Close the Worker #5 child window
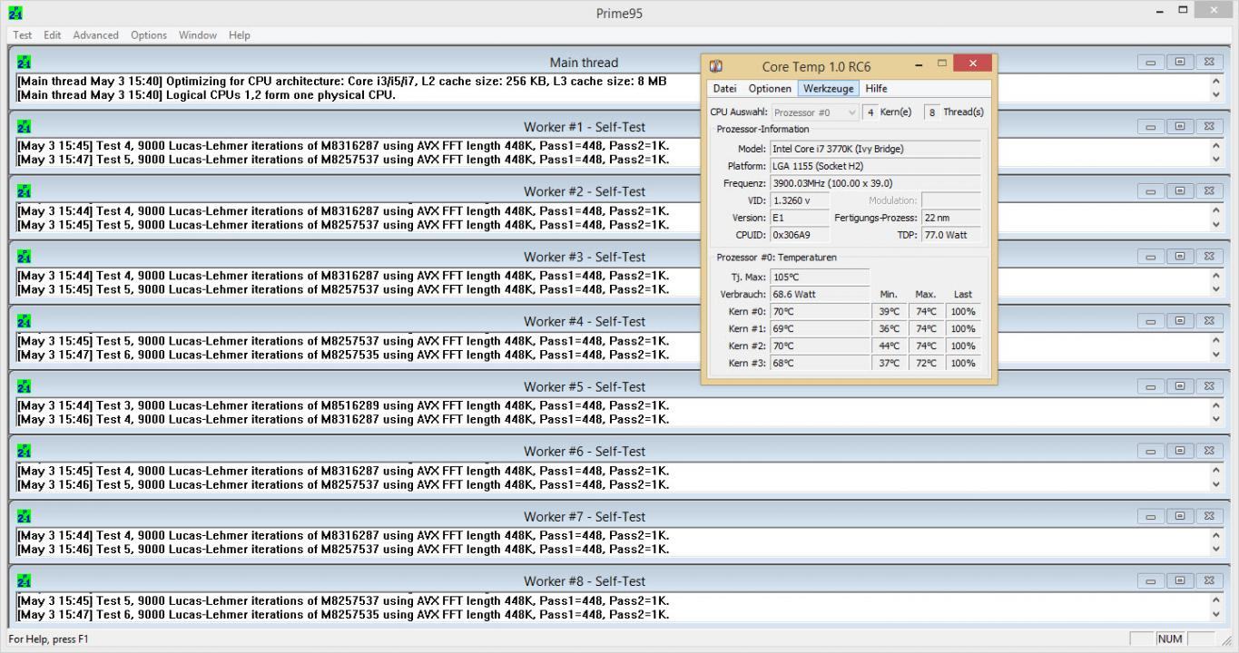Image resolution: width=1239 pixels, height=653 pixels. pos(1209,385)
